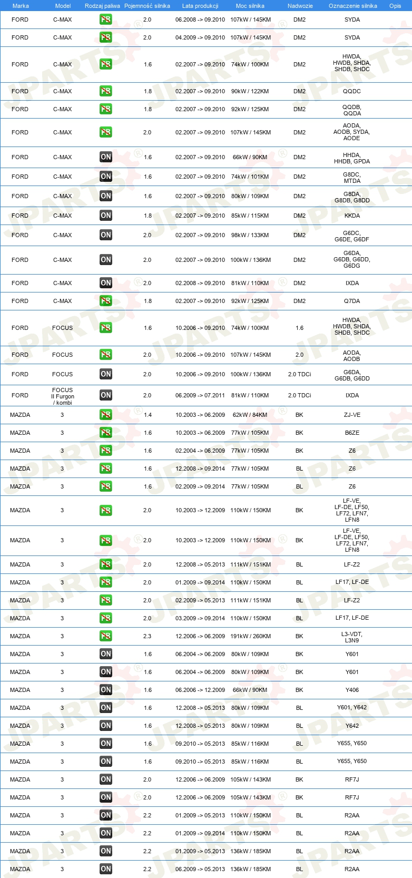The image size is (412, 878).
Task: Click the Oznaczenie silnika column header
Action: pos(353,6)
